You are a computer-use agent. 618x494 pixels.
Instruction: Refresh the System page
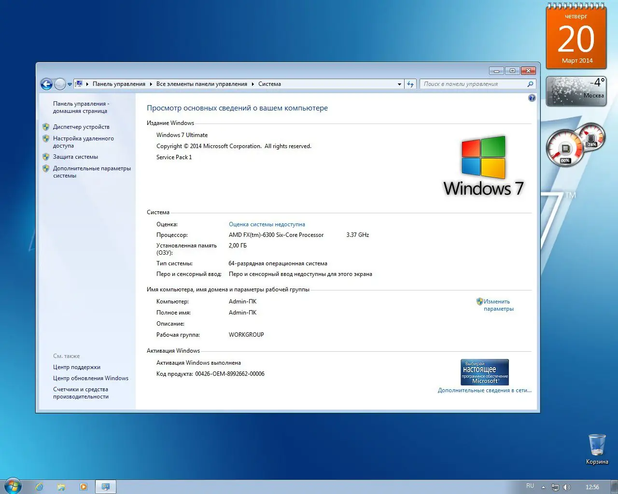click(410, 84)
